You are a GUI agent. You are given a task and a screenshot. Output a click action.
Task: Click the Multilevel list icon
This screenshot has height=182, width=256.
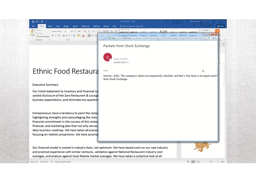99,31
